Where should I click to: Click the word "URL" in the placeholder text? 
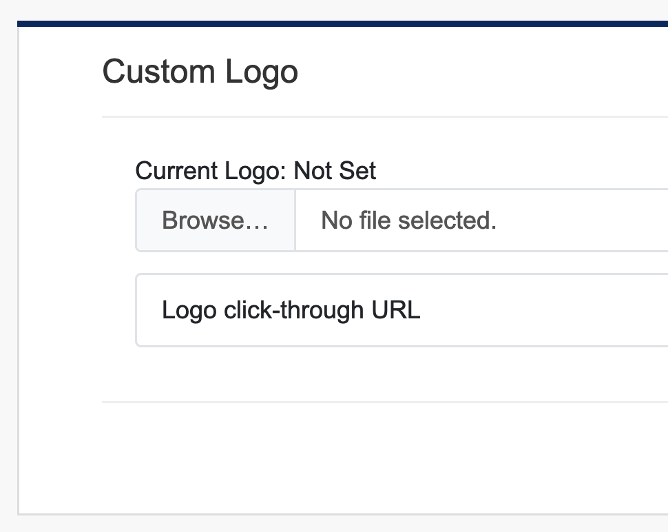[x=396, y=310]
